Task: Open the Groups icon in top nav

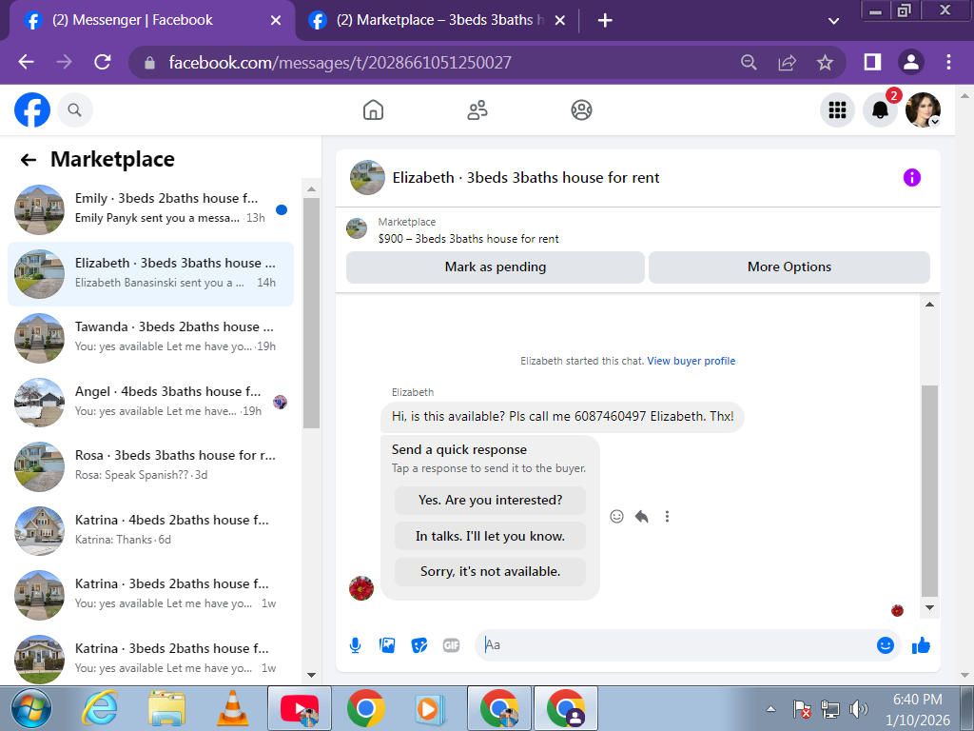Action: point(581,110)
